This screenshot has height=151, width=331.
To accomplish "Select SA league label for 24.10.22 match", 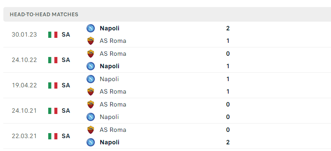I will pyautogui.click(x=66, y=60).
